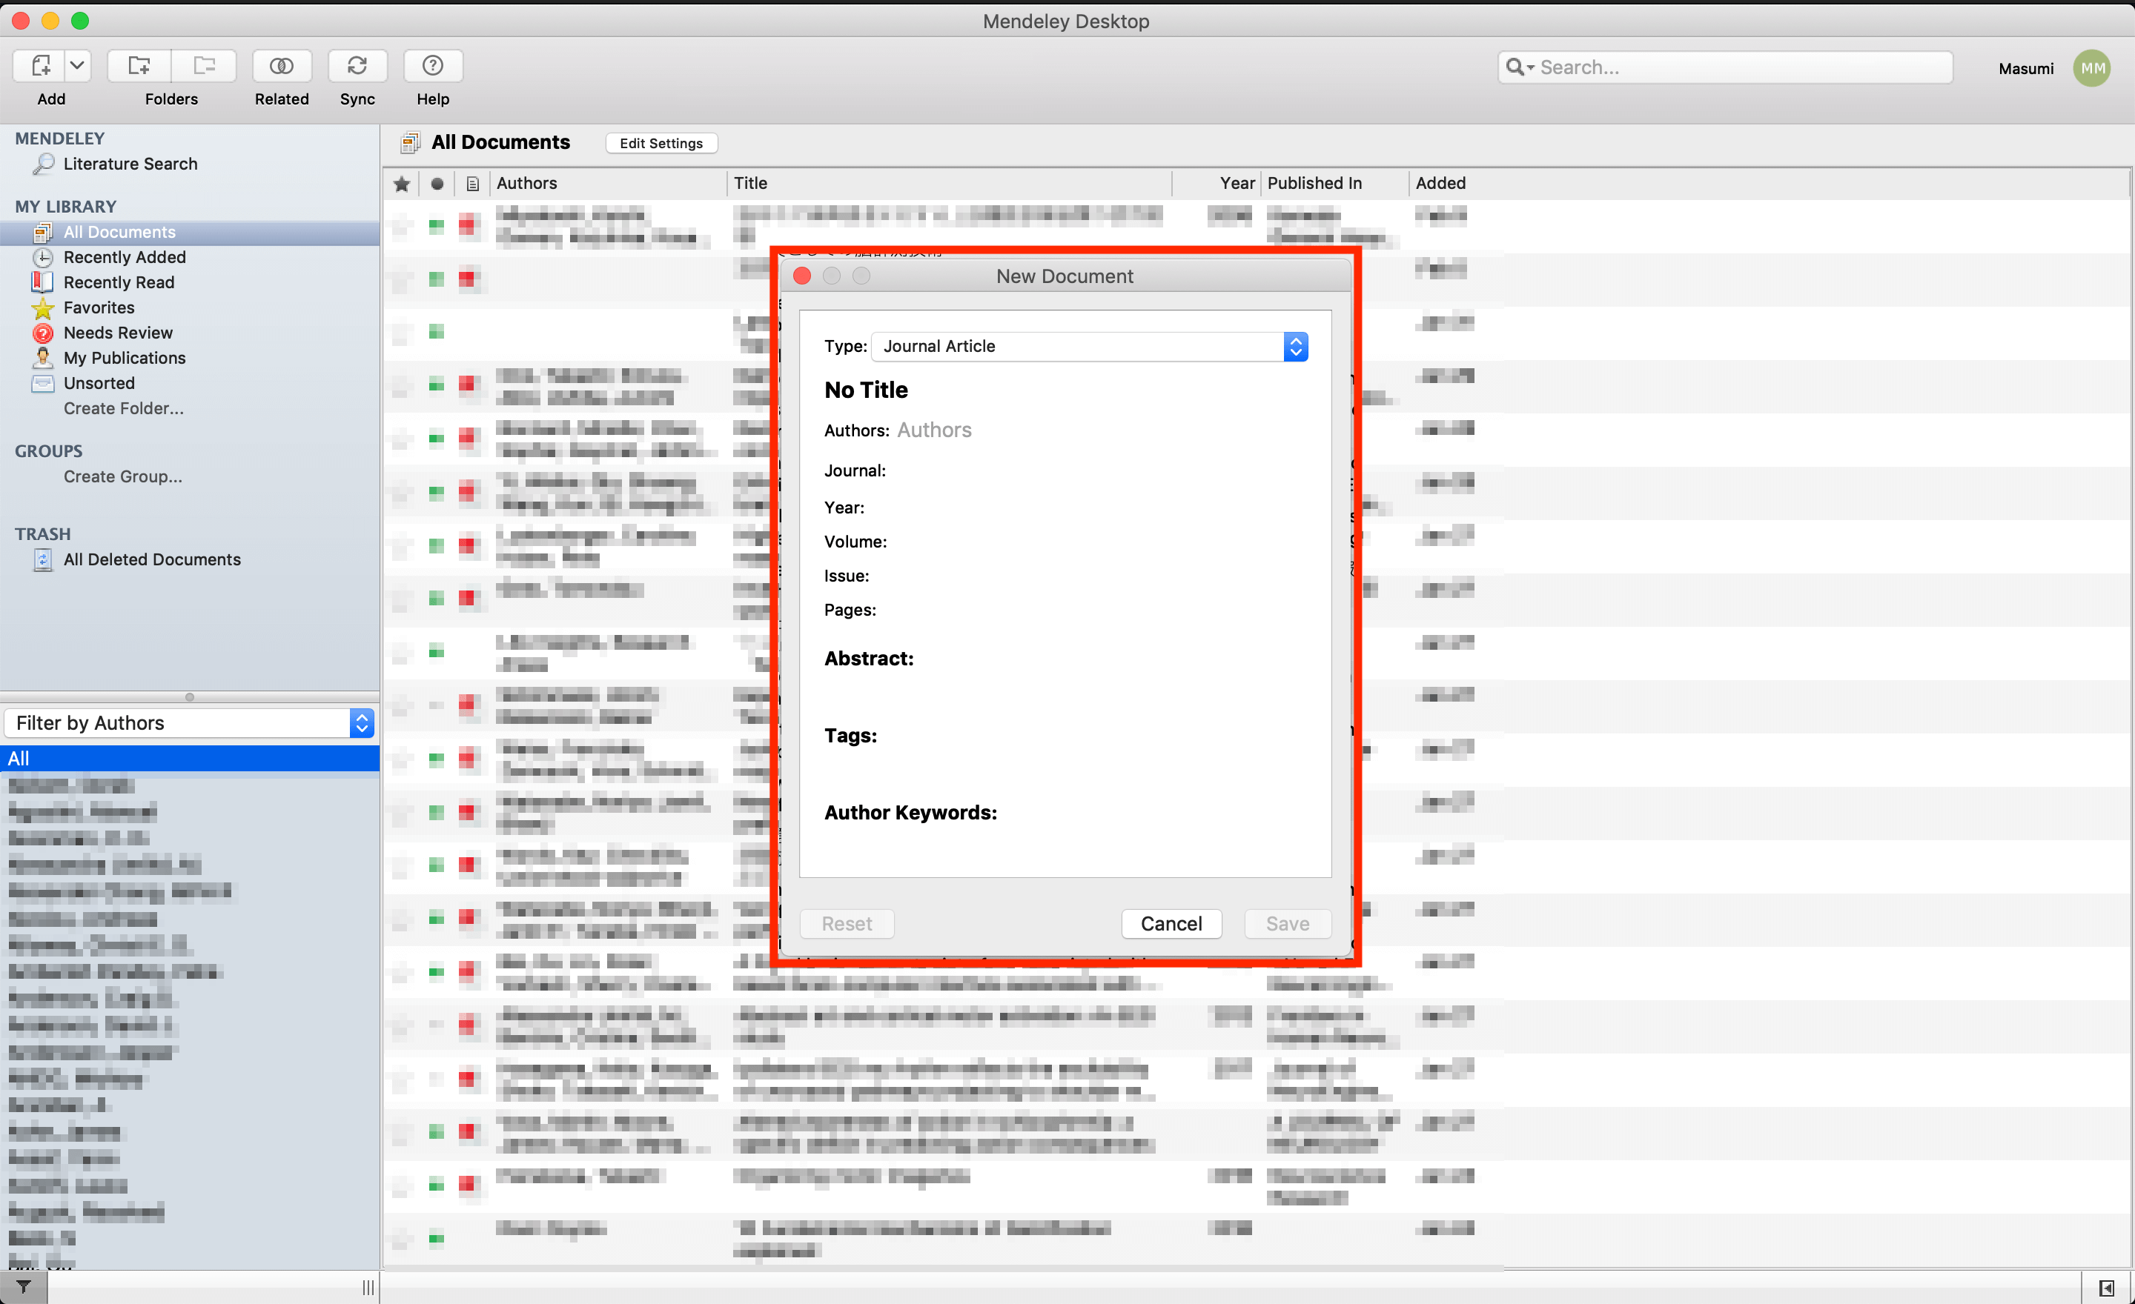This screenshot has height=1304, width=2135.
Task: Click the Literature Search icon
Action: [x=44, y=163]
